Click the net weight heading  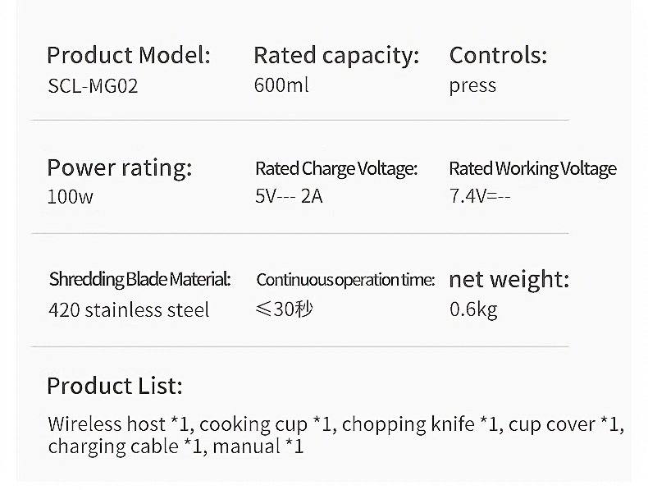(509, 280)
